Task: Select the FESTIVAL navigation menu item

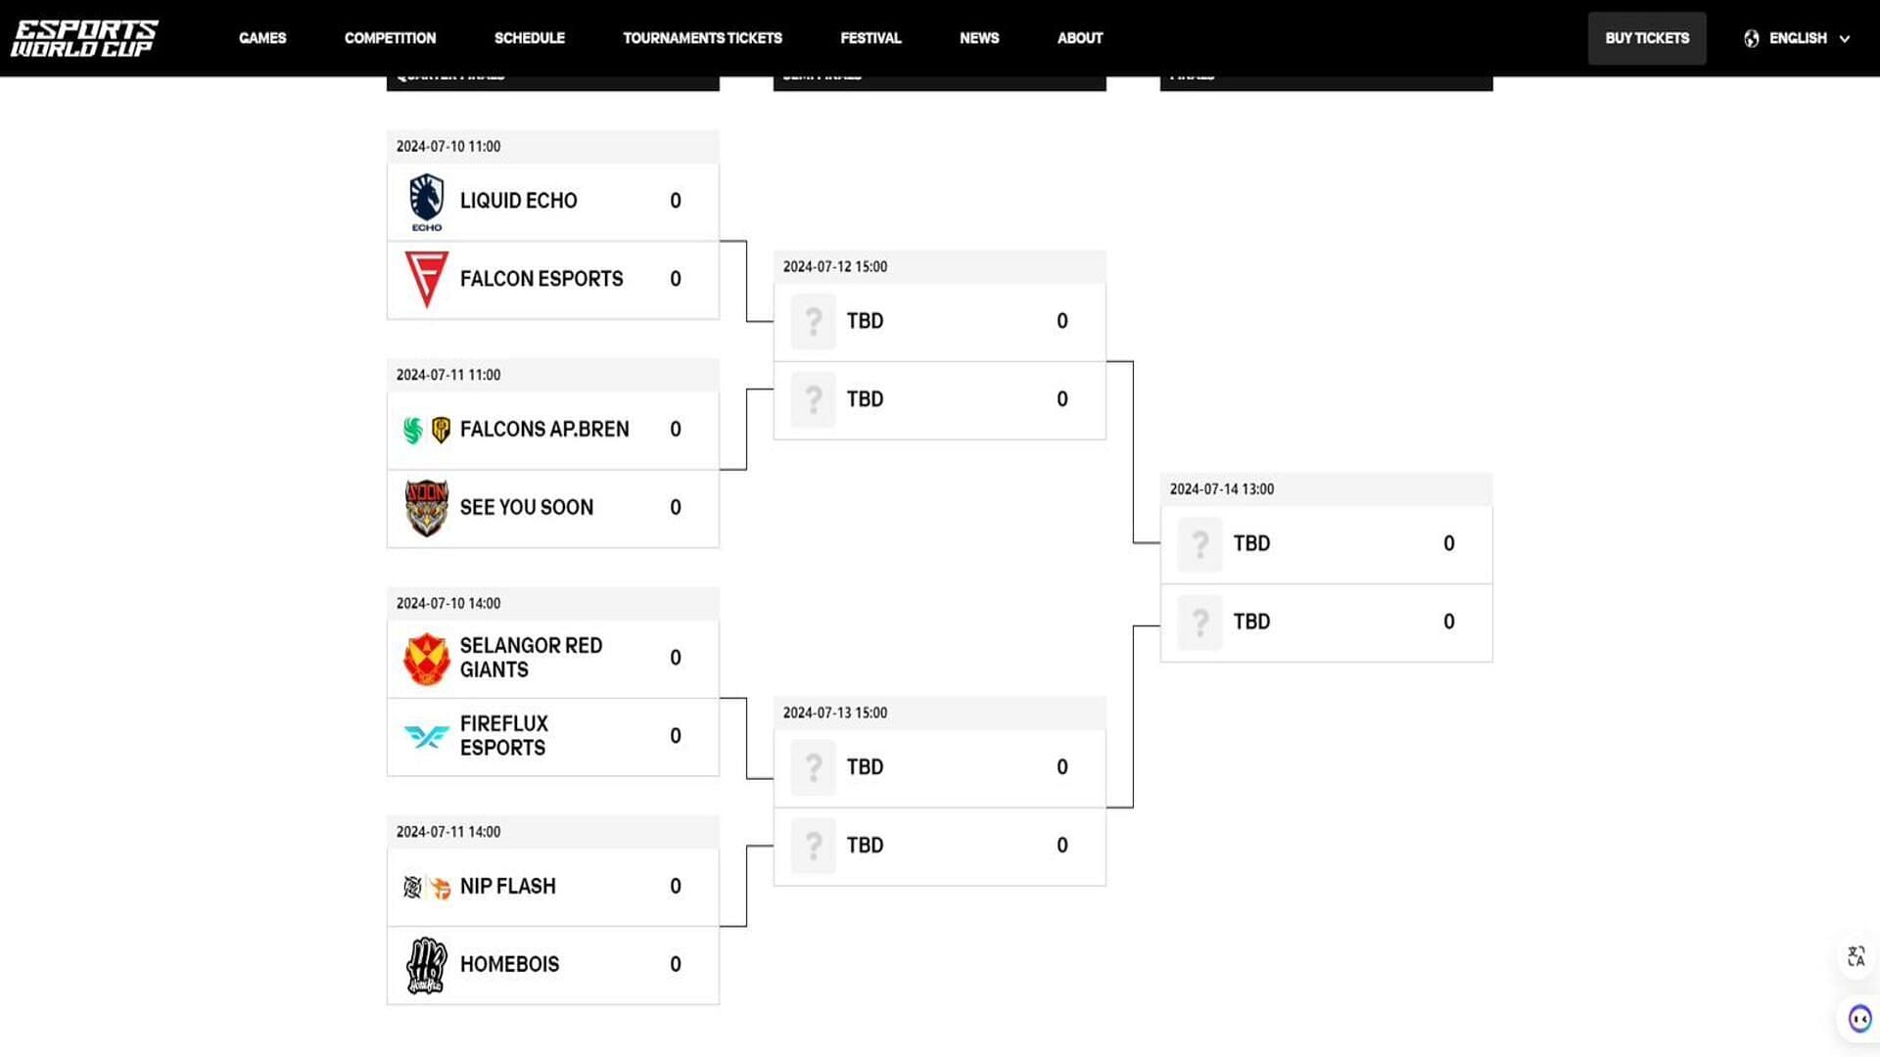Action: tap(870, 37)
